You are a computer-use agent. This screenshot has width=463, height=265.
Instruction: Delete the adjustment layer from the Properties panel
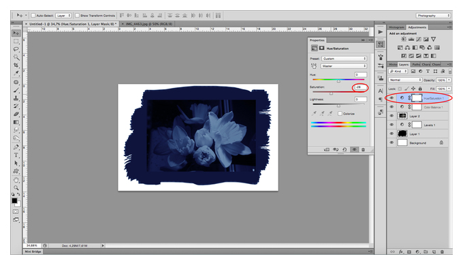pyautogui.click(x=363, y=149)
